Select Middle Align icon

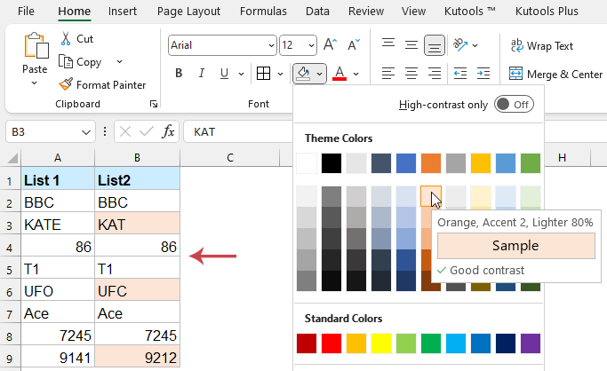point(411,45)
